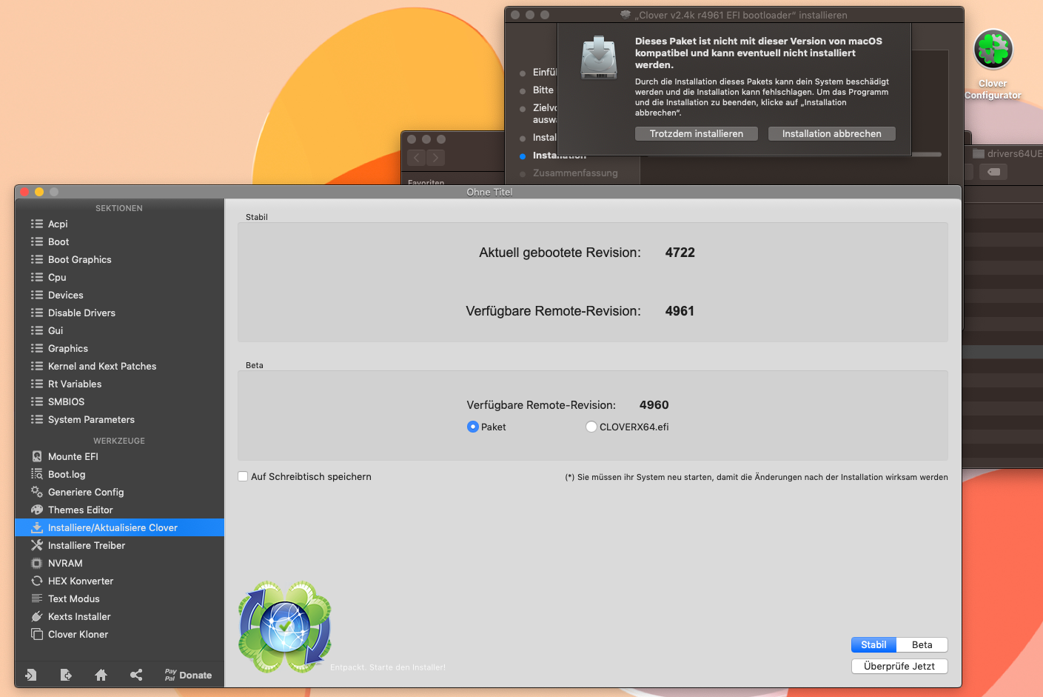
Task: Select the Installiere/Aktualisiere Clover download icon
Action: [37, 527]
